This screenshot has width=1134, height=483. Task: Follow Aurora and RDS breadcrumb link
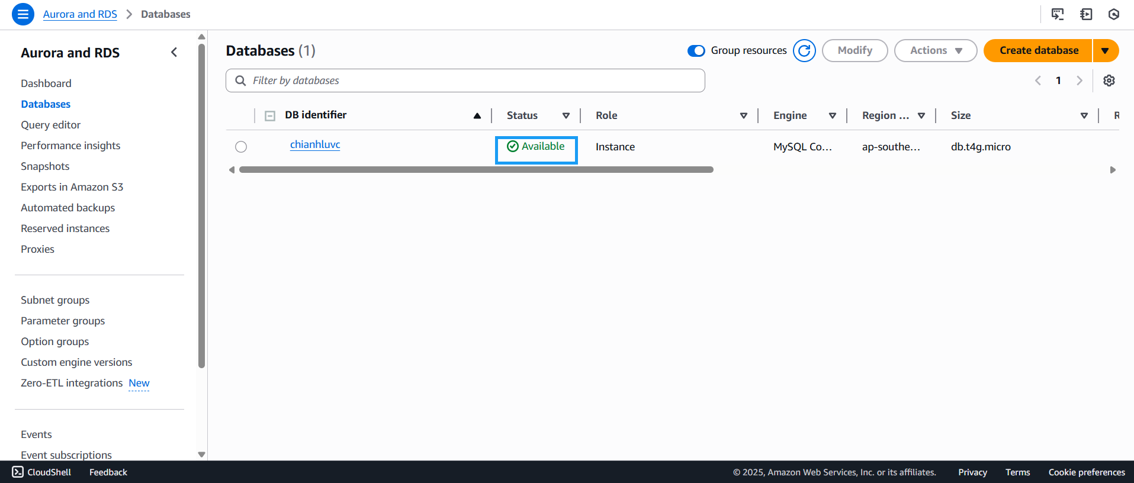coord(80,14)
